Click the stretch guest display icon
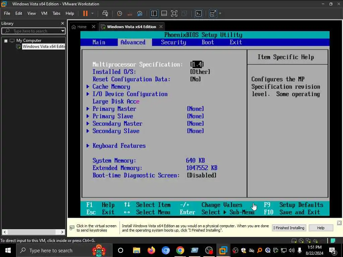The height and width of the screenshot is (257, 343). pyautogui.click(x=213, y=13)
